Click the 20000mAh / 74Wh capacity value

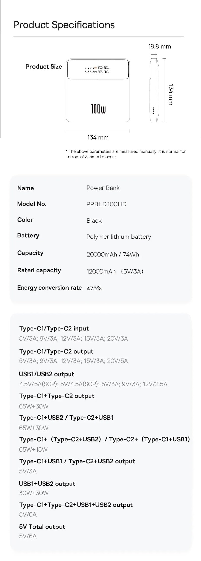coord(113,255)
